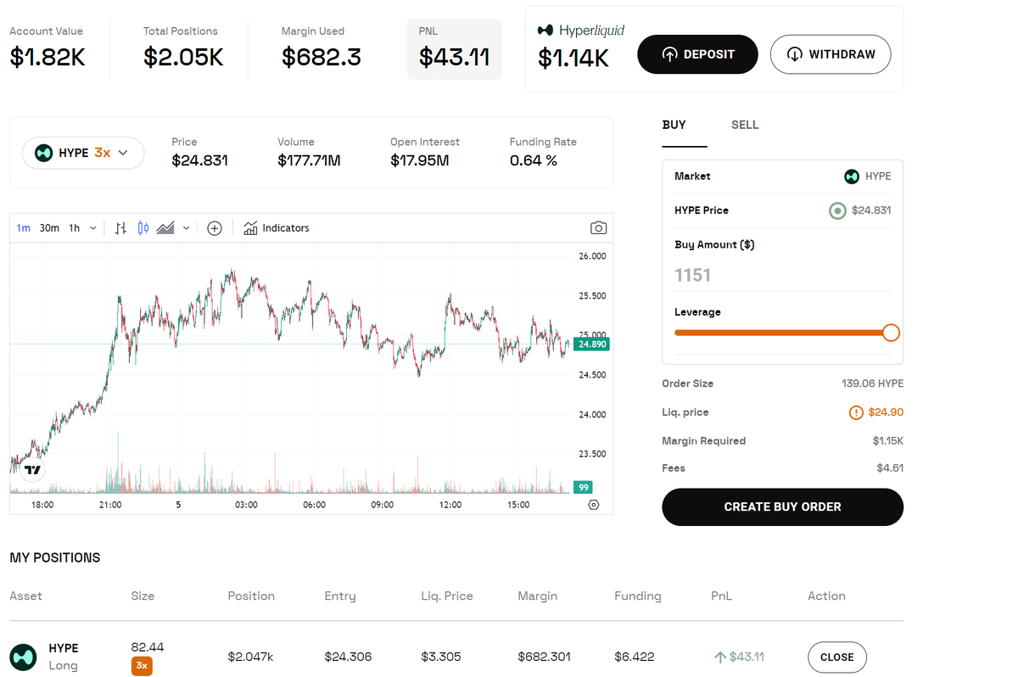Open the SELL tab
1018x677 pixels.
point(745,125)
